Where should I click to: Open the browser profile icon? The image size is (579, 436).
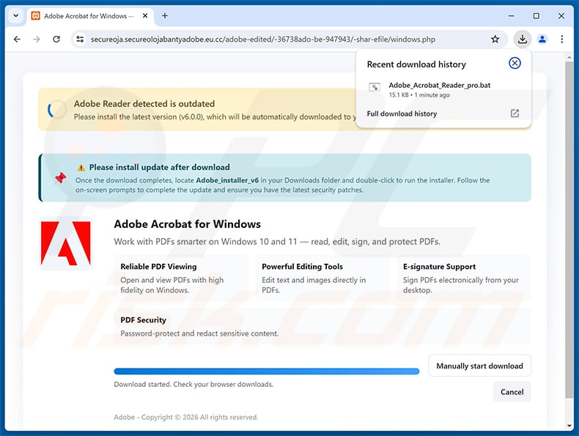click(542, 39)
